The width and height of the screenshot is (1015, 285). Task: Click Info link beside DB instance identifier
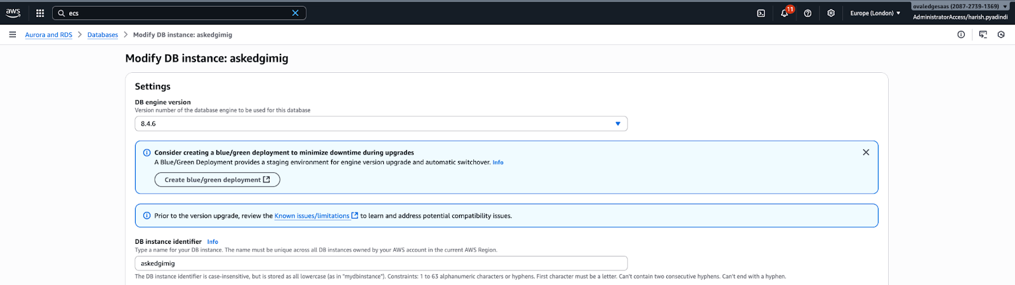pyautogui.click(x=213, y=242)
